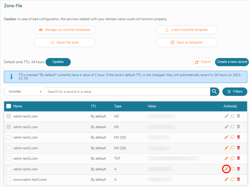Focus the record search input field
This screenshot has height=187, width=250.
coord(127,91)
